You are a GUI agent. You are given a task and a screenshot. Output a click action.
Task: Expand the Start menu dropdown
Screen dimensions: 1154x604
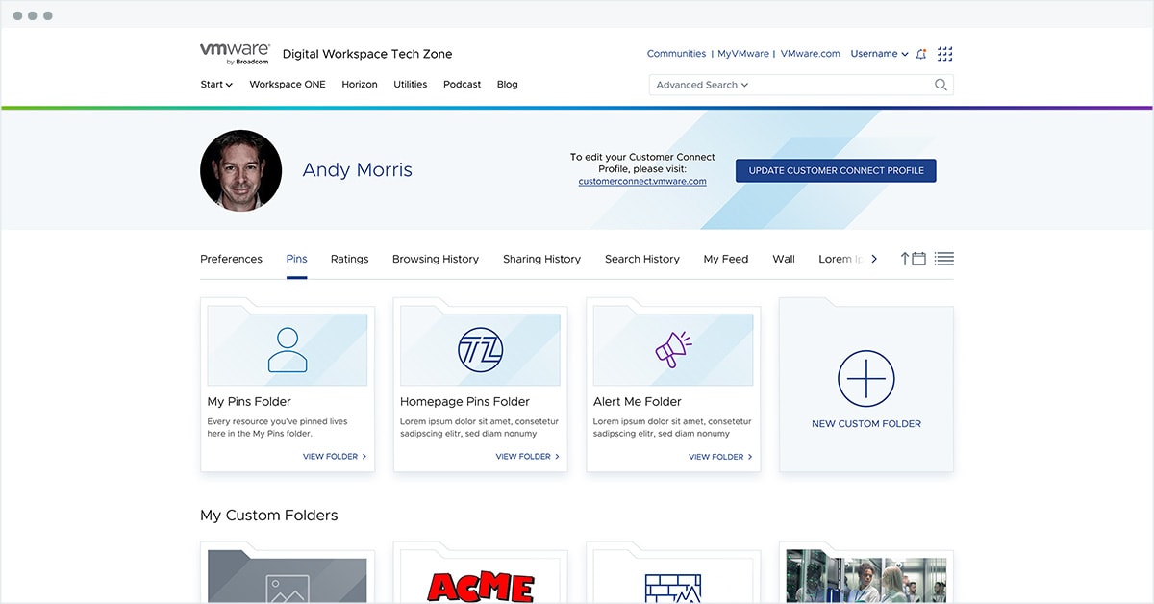(x=216, y=85)
